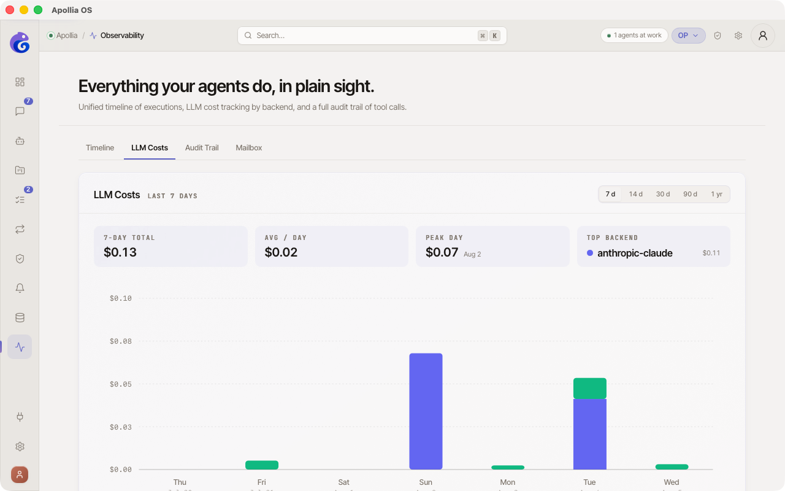Click the 1 agents at work pill
This screenshot has height=491, width=785.
tap(634, 36)
